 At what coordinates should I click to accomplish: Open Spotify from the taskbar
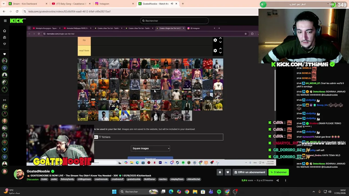tap(219, 192)
